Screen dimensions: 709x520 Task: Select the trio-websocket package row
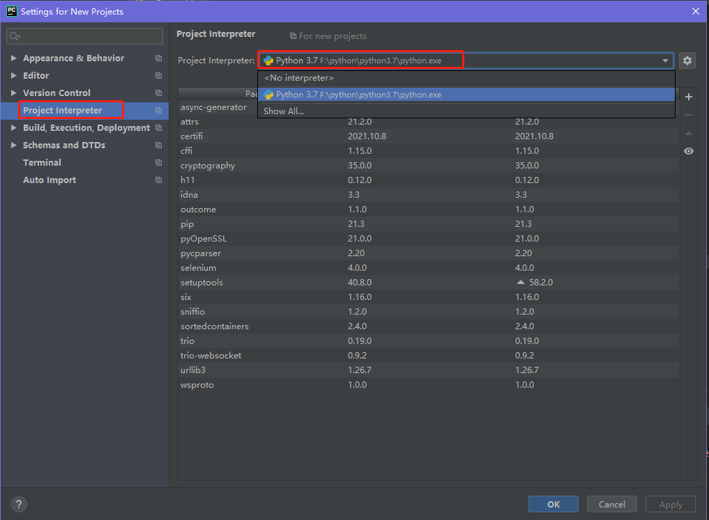pyautogui.click(x=429, y=355)
